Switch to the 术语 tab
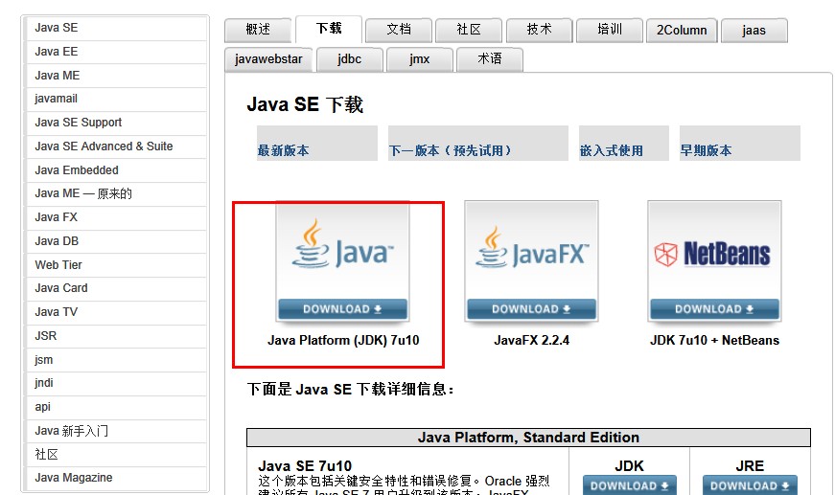Viewport: 835px width, 495px height. point(489,59)
